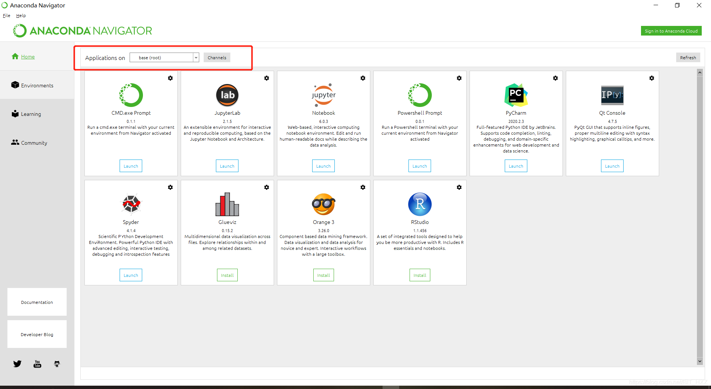Click the scrollbar up arrow
This screenshot has height=389, width=711.
pyautogui.click(x=700, y=73)
